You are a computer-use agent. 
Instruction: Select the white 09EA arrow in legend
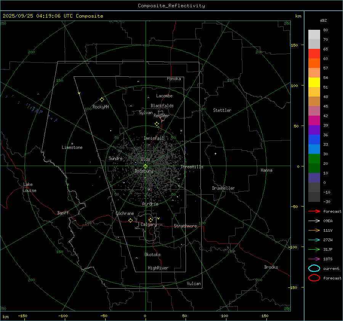[x=314, y=221]
